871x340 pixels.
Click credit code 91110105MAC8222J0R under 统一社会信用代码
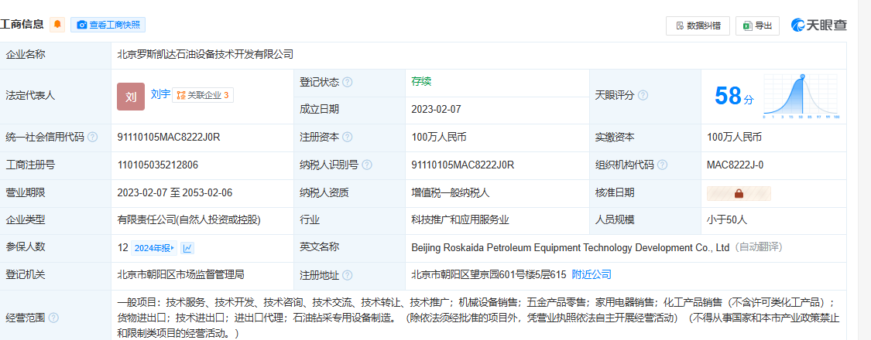169,137
